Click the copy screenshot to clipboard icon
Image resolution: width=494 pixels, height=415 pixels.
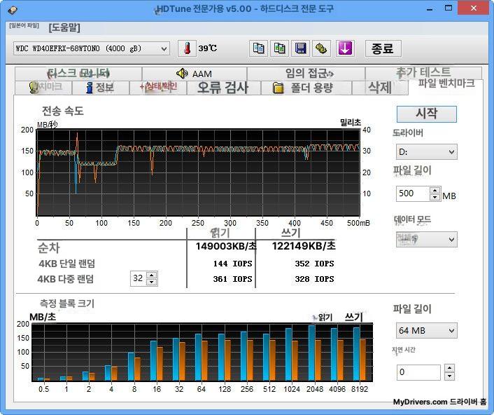point(279,48)
